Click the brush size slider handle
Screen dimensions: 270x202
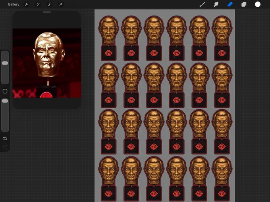[5, 63]
